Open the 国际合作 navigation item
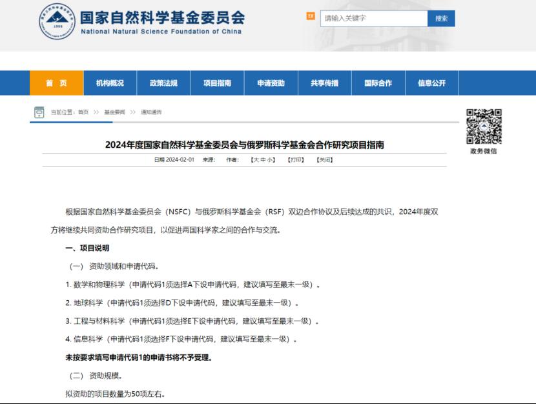 tap(378, 83)
